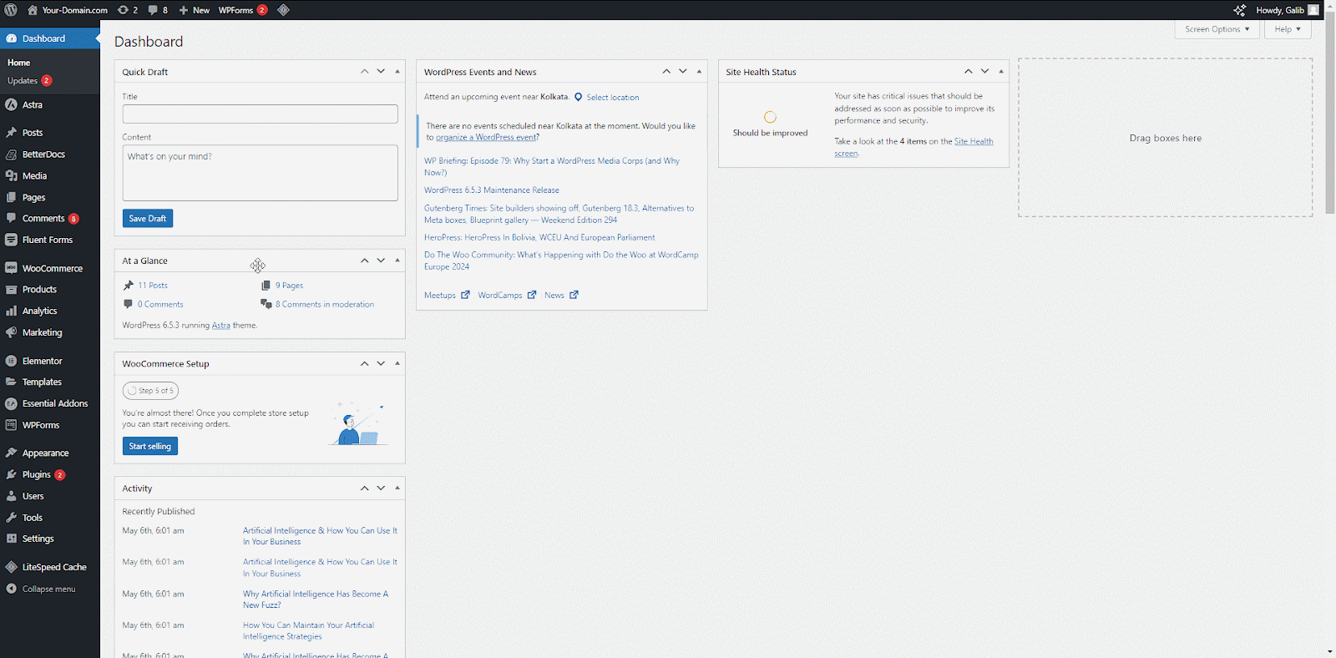The height and width of the screenshot is (658, 1336).
Task: Click the Users sidebar icon
Action: click(x=11, y=496)
